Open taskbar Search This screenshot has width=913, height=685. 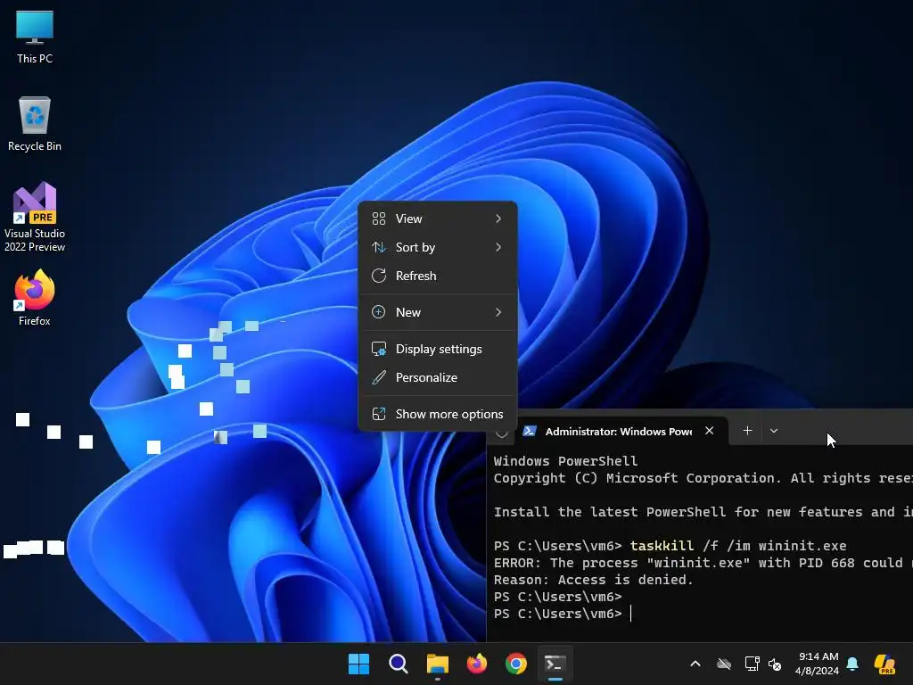[x=399, y=664]
